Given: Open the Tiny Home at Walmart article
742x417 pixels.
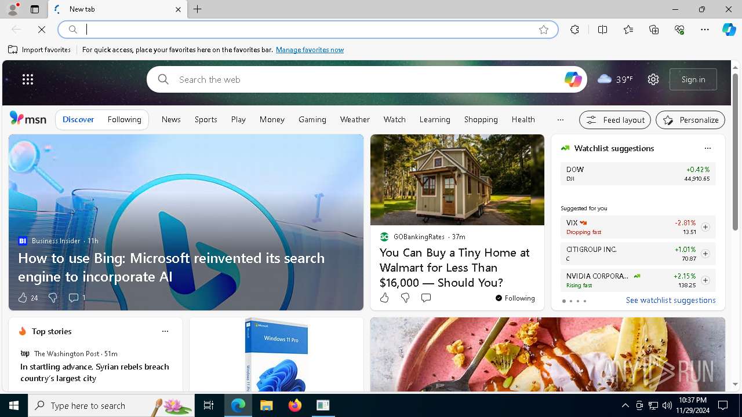Looking at the screenshot, I should (454, 268).
